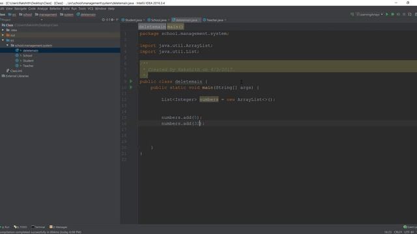
Task: Open the Navigate menu
Action: pos(20,8)
